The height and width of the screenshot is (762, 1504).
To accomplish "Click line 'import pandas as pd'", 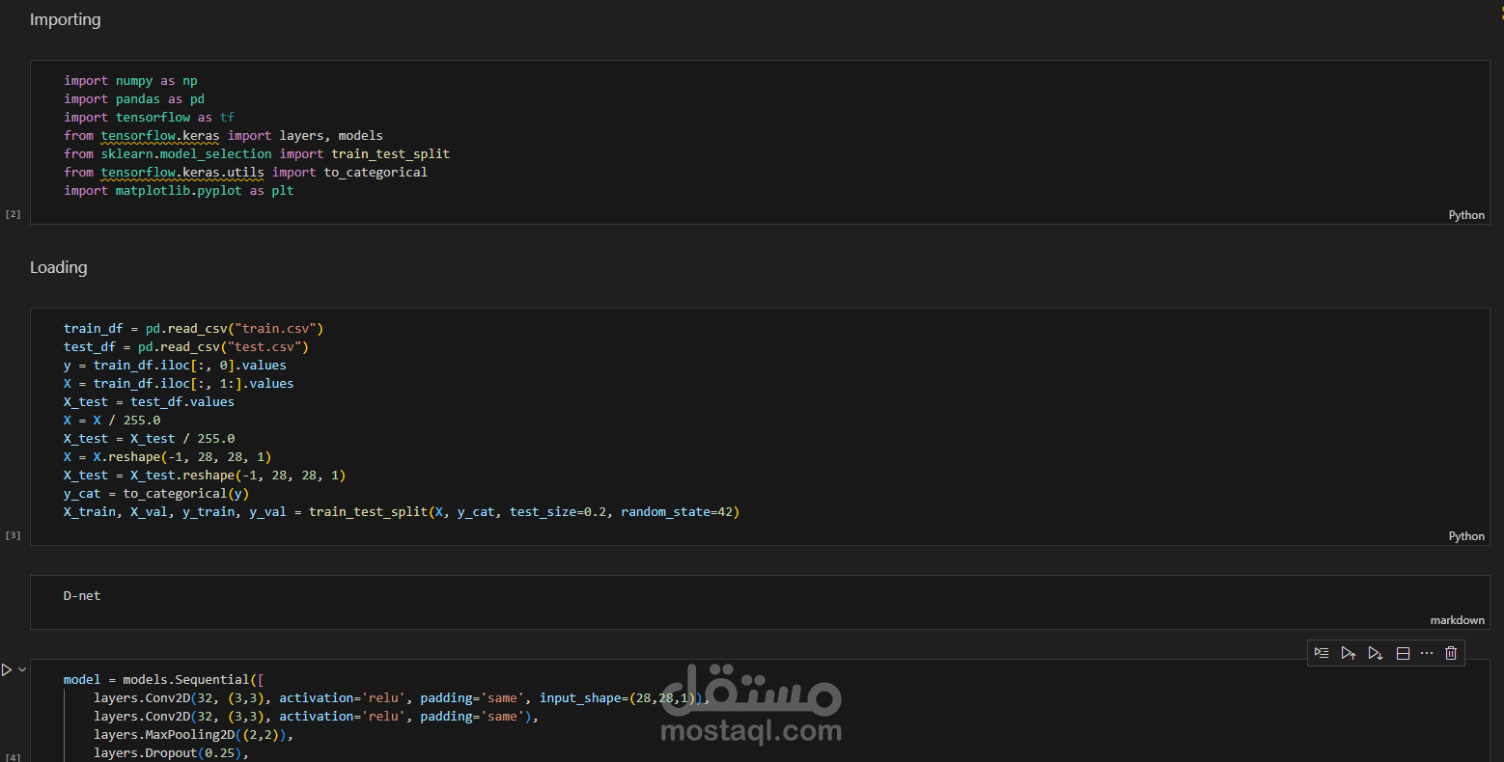I will [x=134, y=99].
